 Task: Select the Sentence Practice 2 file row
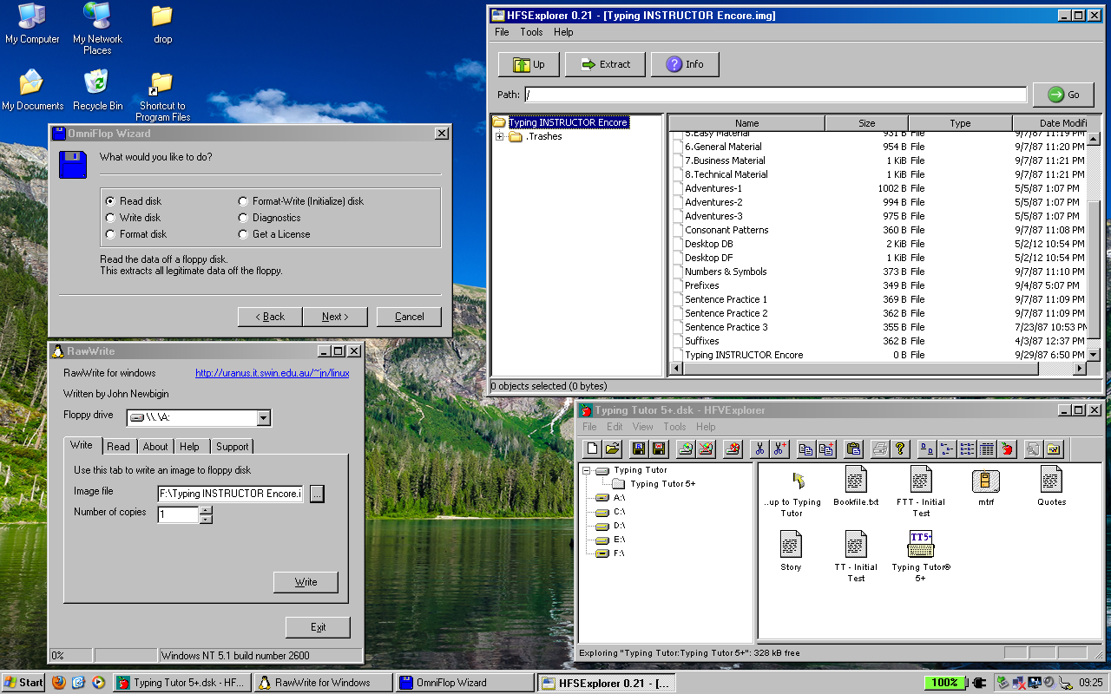pos(879,313)
